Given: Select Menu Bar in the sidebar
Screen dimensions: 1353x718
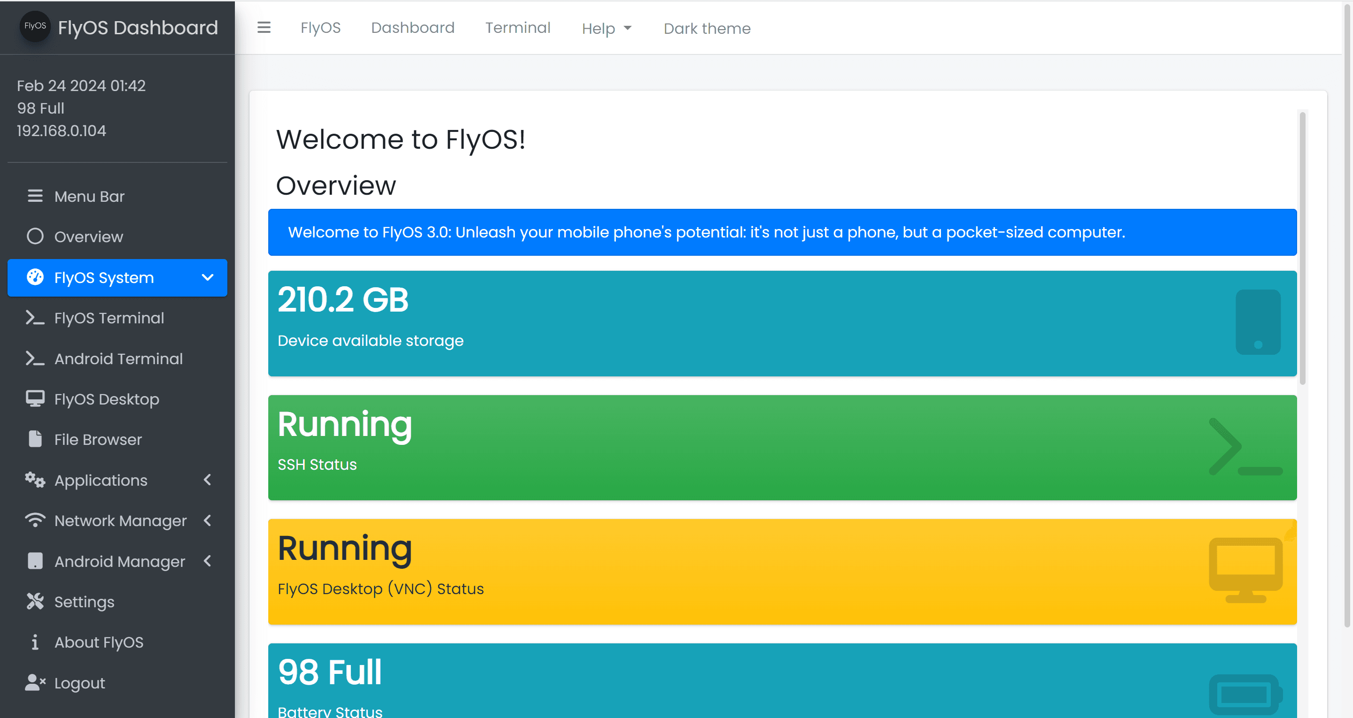Looking at the screenshot, I should (117, 196).
